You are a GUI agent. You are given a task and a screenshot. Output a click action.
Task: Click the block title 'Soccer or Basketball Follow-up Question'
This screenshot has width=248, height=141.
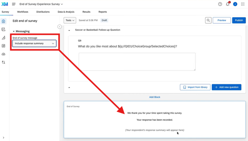click(98, 30)
